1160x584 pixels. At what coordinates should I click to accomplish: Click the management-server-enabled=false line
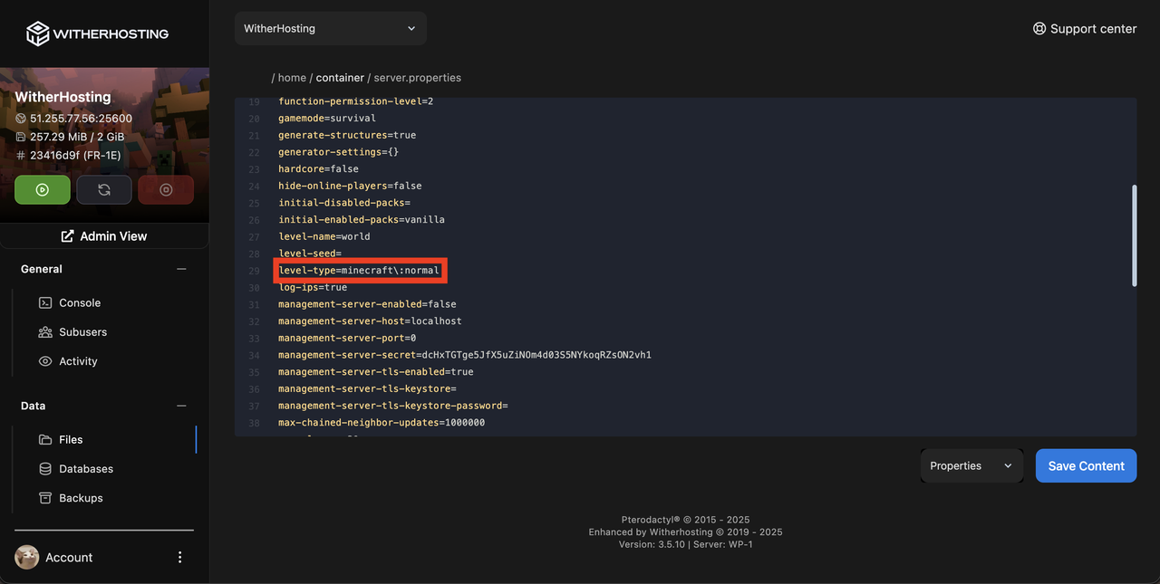point(367,304)
